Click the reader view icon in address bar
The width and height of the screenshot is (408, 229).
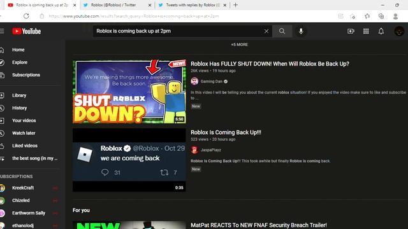click(x=340, y=16)
